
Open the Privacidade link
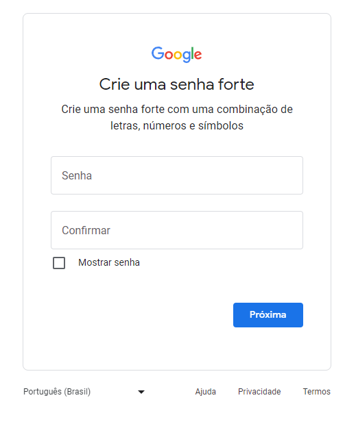[x=259, y=392]
